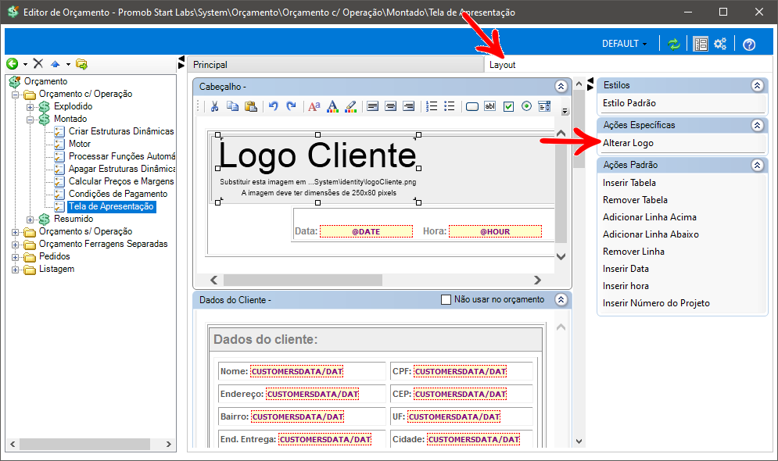Image resolution: width=778 pixels, height=461 pixels.
Task: Click the blue up arrow icon
Action: coord(55,64)
